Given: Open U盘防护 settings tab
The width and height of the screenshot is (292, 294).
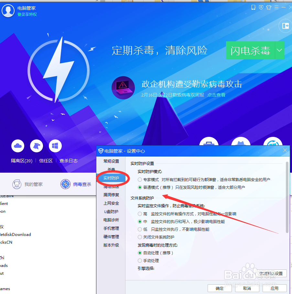Looking at the screenshot, I should pyautogui.click(x=111, y=212).
